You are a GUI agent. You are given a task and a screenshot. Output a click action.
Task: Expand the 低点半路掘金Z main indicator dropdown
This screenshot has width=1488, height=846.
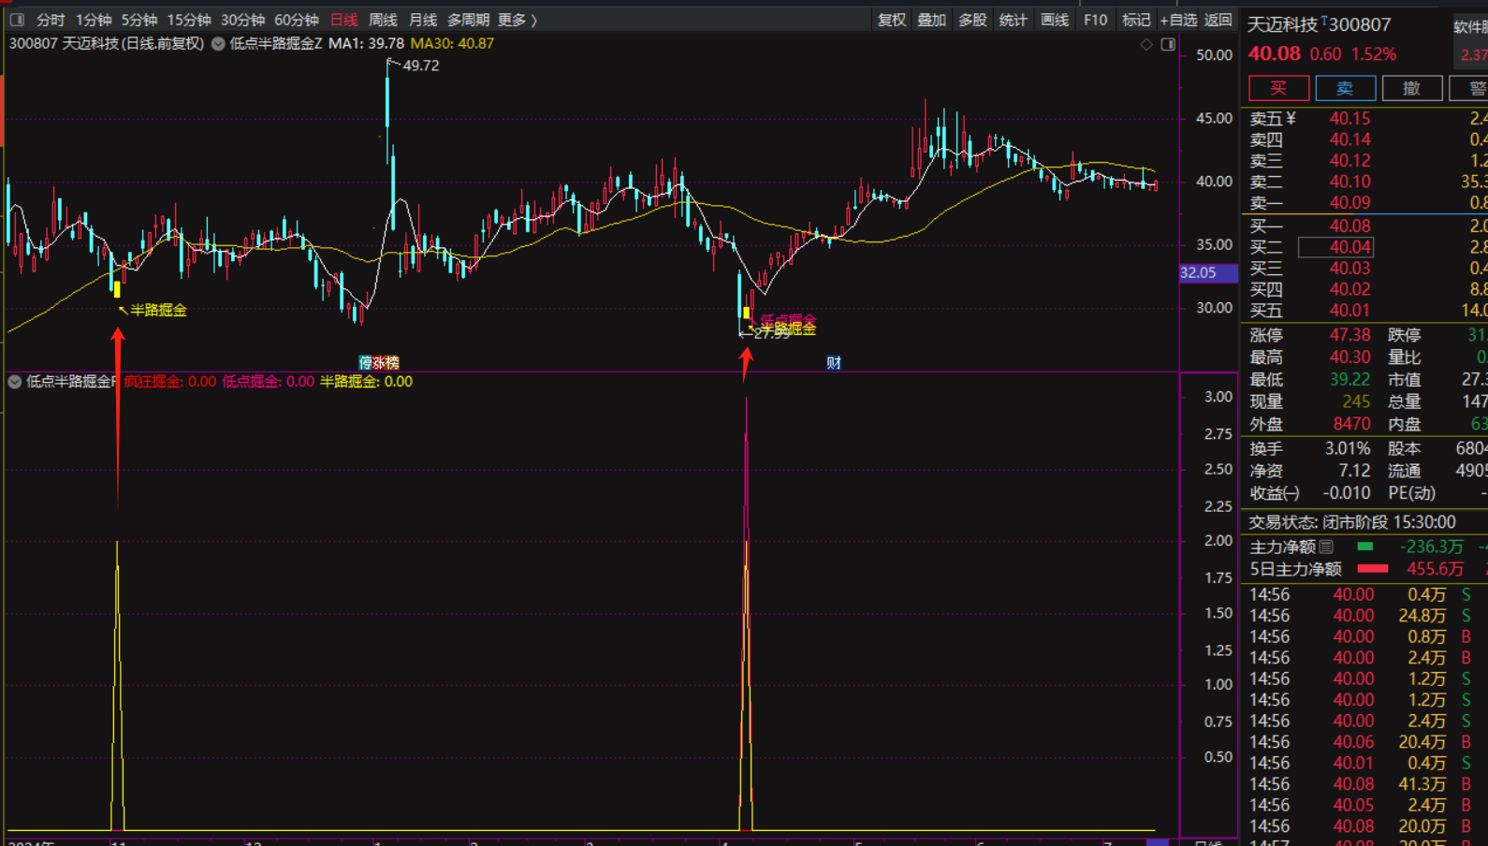point(218,44)
